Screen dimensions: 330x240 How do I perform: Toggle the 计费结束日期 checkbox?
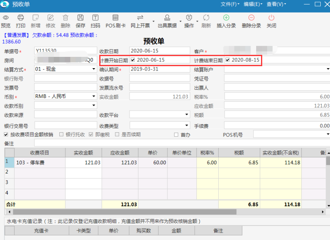228,60
